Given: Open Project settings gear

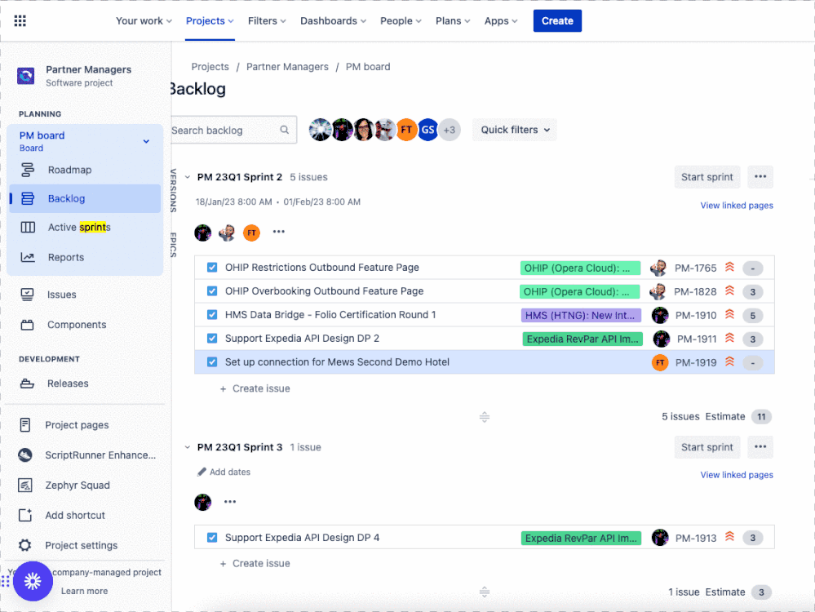Looking at the screenshot, I should coord(25,545).
